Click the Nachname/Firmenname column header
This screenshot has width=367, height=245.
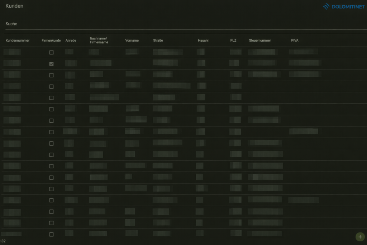[99, 41]
